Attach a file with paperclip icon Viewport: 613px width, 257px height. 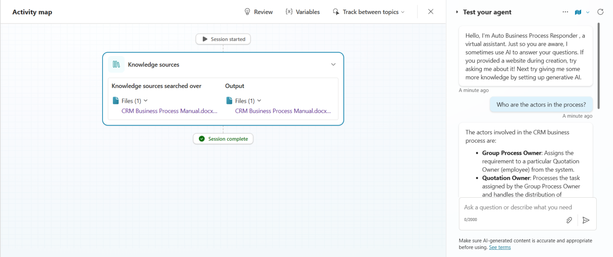(x=569, y=220)
